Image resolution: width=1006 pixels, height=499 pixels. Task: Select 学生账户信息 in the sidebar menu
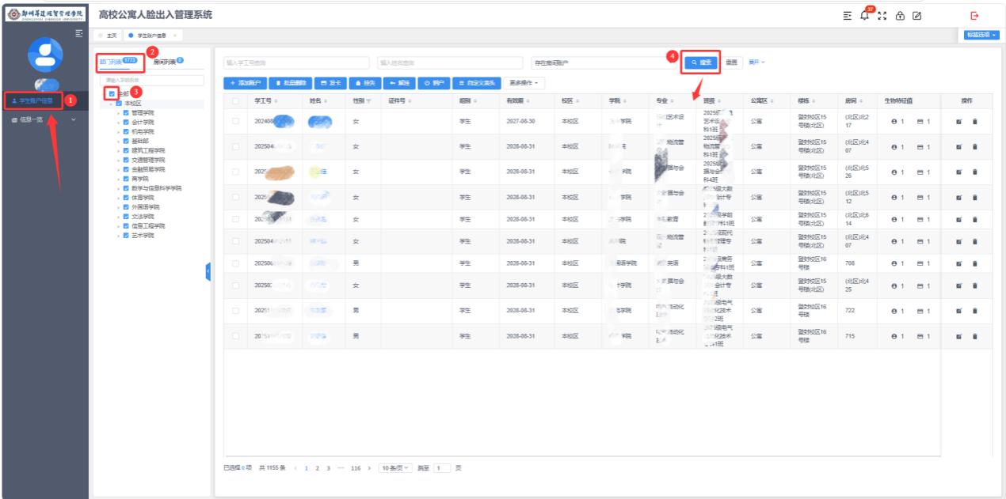click(x=33, y=101)
